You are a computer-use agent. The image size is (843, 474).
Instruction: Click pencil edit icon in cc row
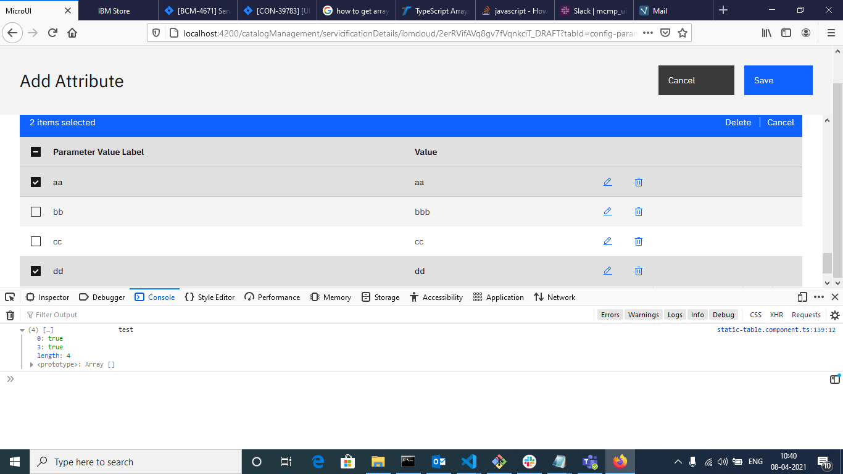pyautogui.click(x=608, y=241)
